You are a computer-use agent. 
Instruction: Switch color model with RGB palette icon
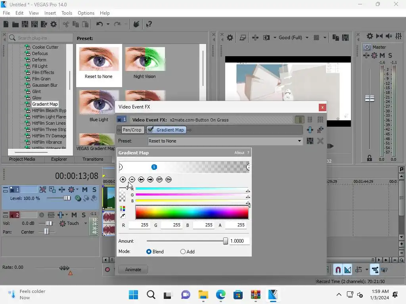[123, 209]
